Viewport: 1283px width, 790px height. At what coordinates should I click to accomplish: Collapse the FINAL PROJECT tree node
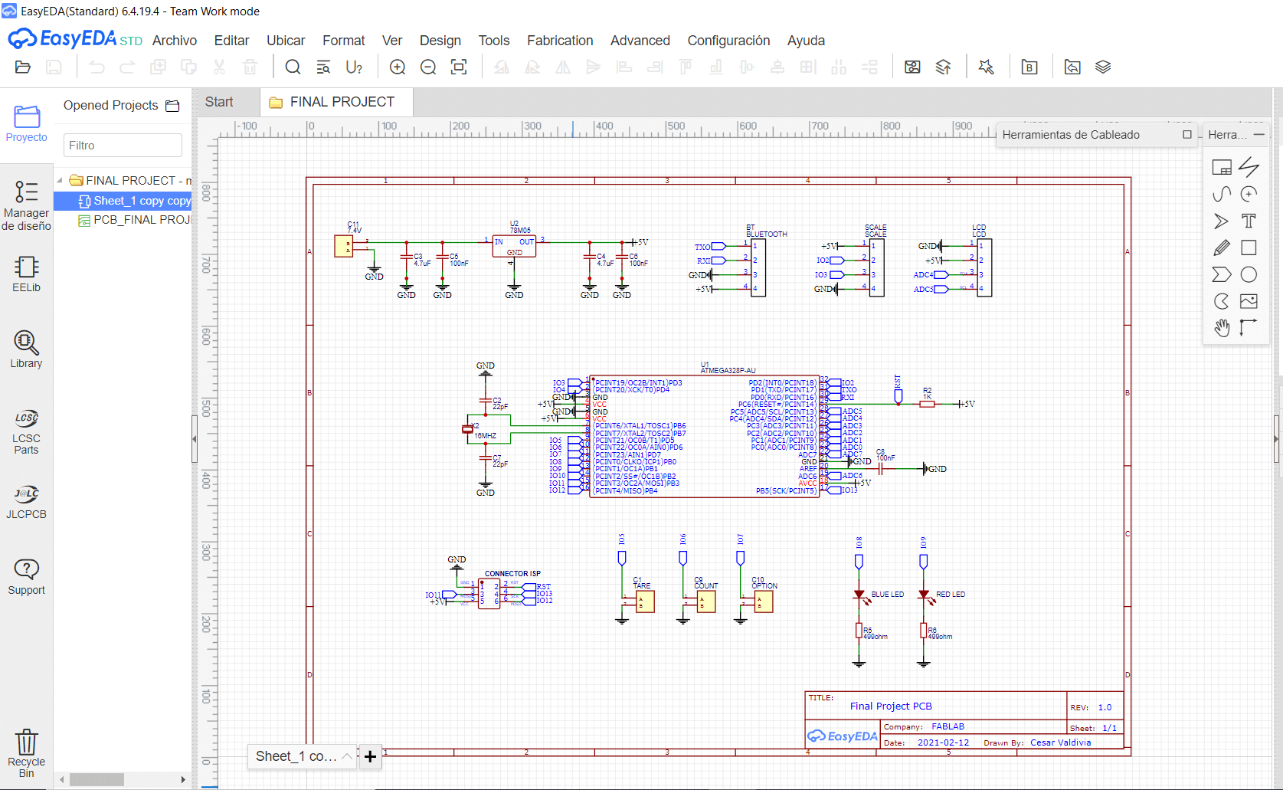pos(60,180)
